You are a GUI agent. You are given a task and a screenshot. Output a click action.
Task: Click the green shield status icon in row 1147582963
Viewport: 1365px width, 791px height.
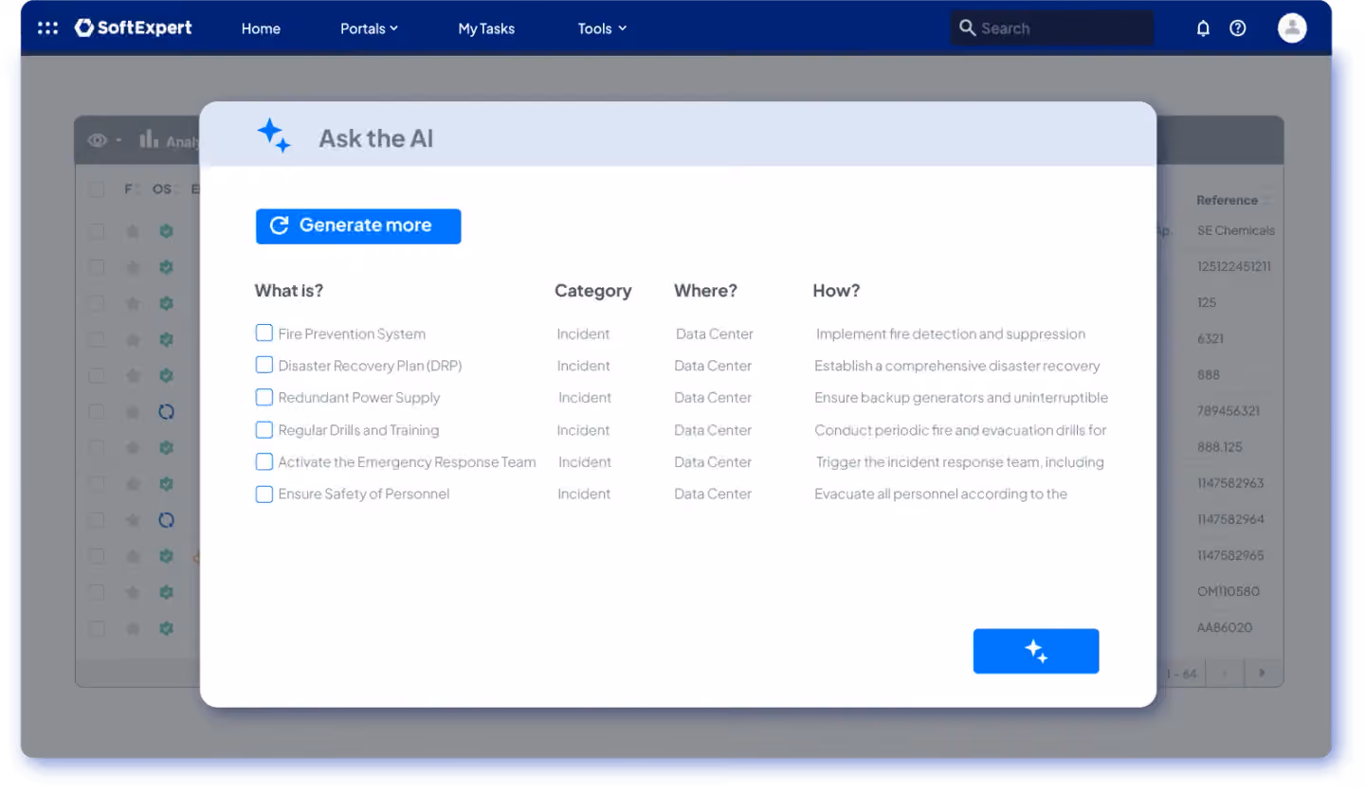click(167, 484)
